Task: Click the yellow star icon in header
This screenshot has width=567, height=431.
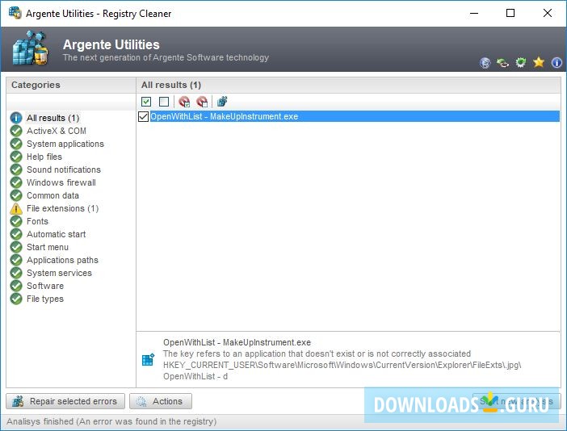Action: click(x=539, y=62)
